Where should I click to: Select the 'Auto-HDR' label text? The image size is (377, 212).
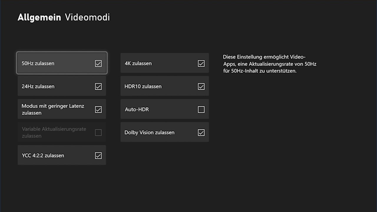click(137, 110)
